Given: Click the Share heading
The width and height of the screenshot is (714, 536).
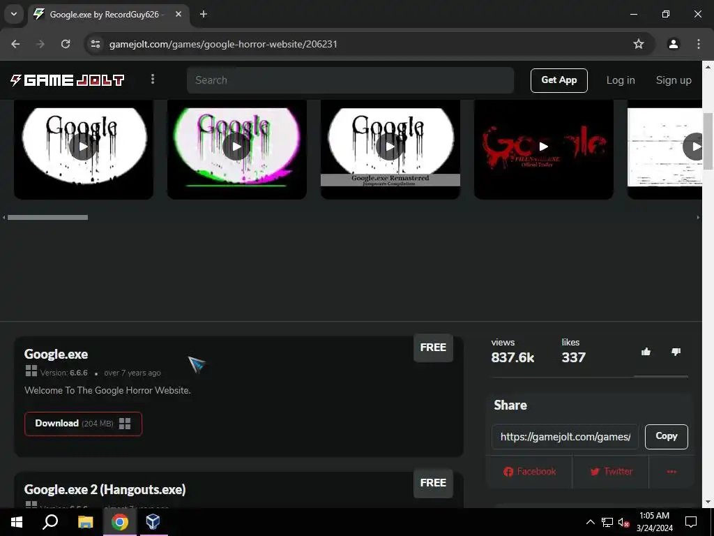Looking at the screenshot, I should 510,405.
